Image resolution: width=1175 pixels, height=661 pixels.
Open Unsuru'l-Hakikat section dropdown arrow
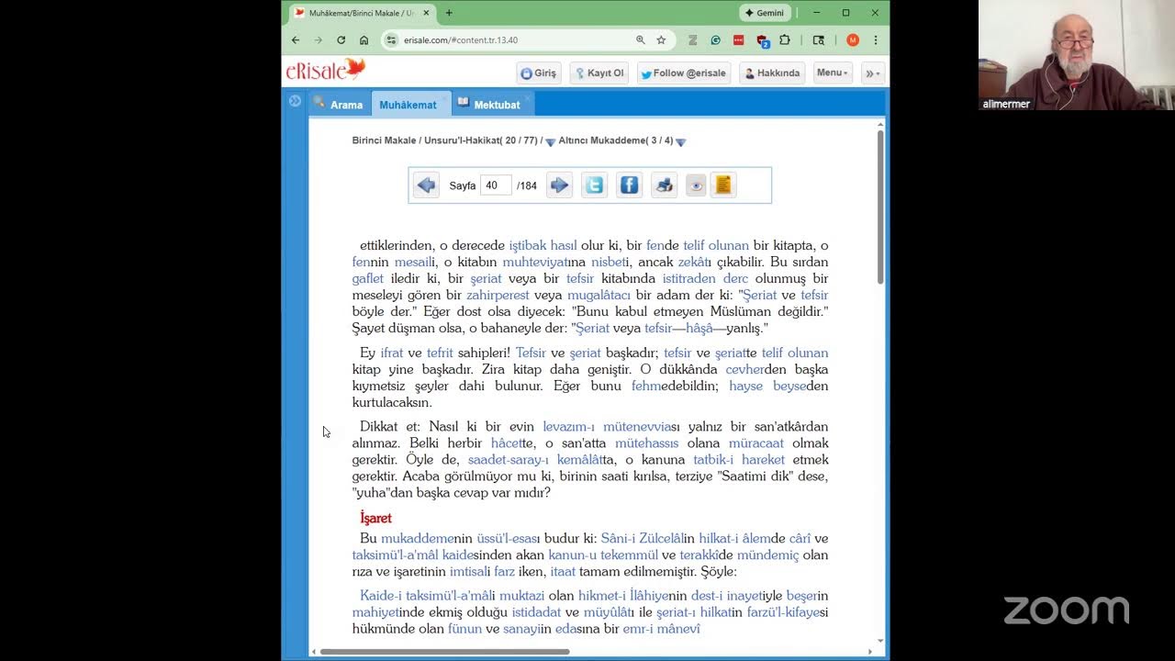[x=550, y=142]
